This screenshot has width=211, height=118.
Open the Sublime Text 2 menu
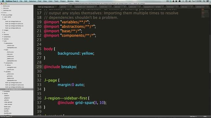12,1
